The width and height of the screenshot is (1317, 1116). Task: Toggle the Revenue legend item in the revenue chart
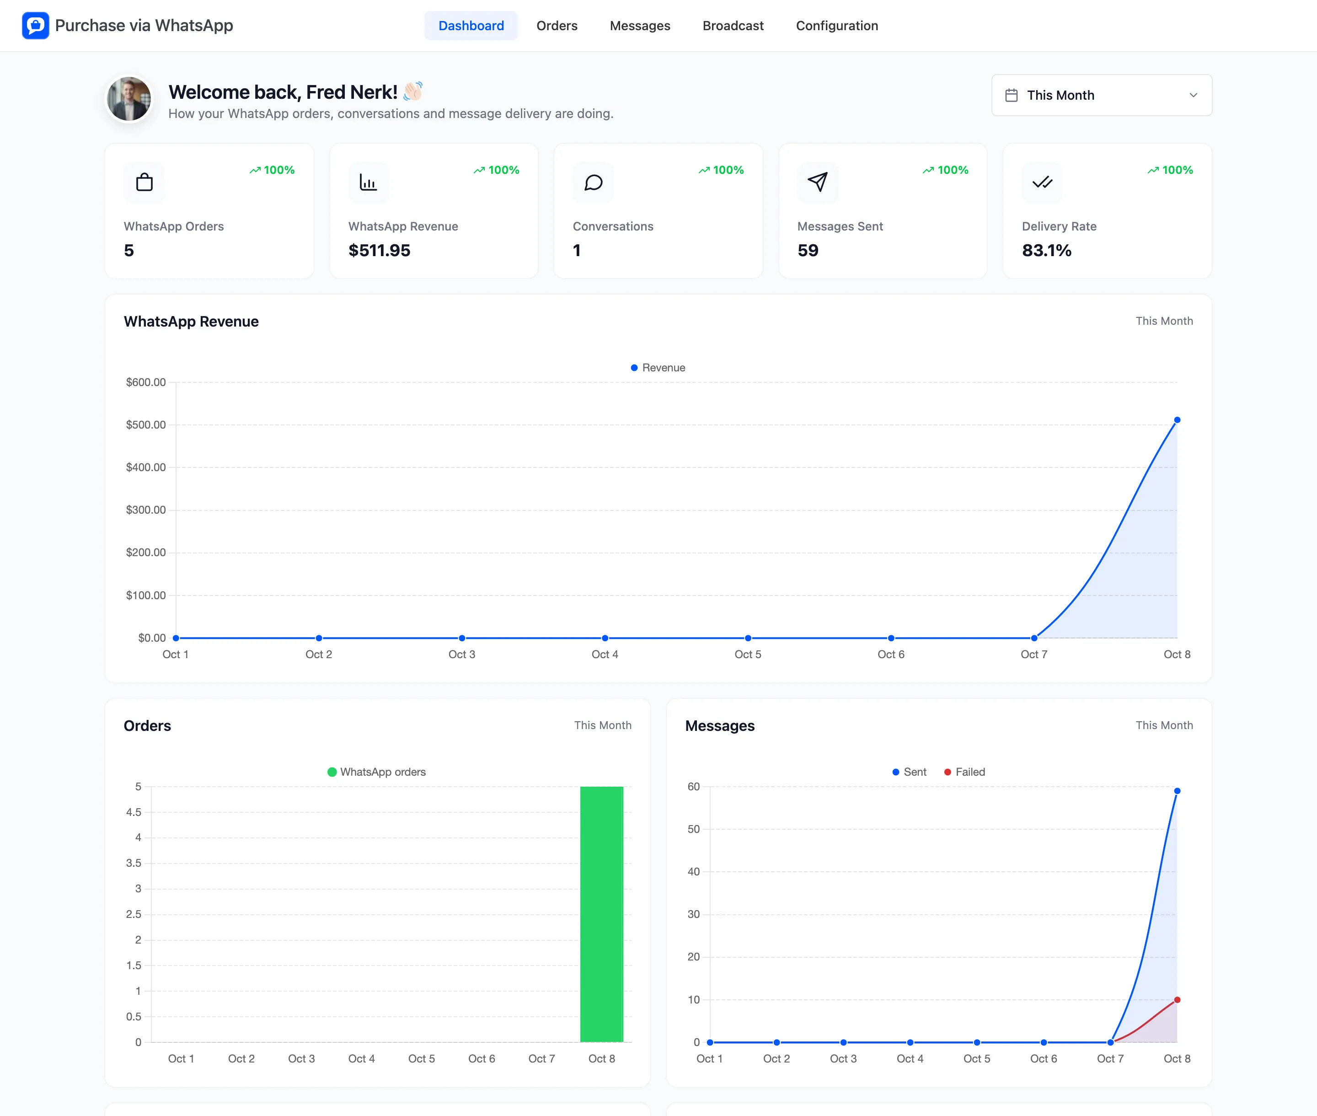(x=658, y=368)
